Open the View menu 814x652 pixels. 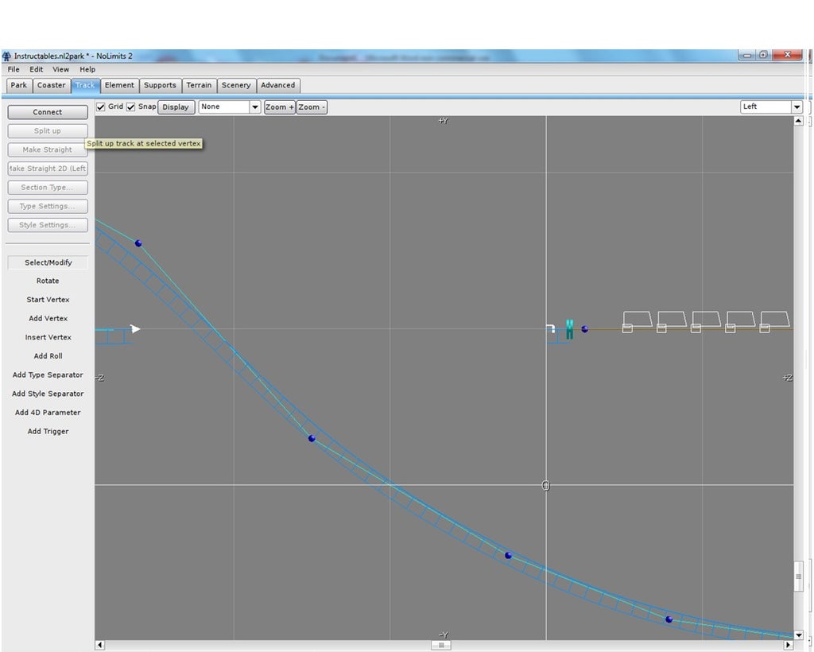click(x=60, y=69)
